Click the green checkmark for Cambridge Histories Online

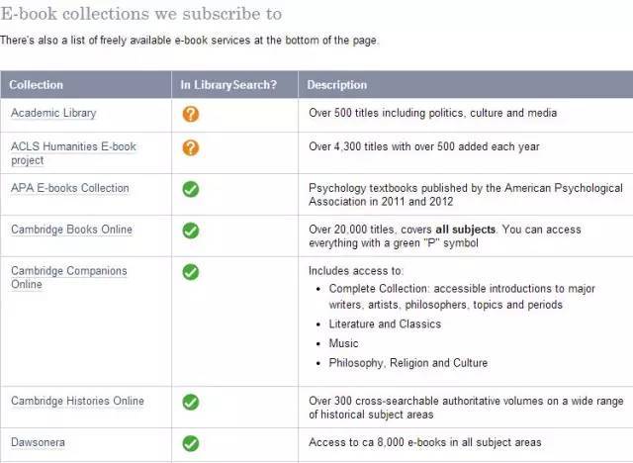click(191, 402)
